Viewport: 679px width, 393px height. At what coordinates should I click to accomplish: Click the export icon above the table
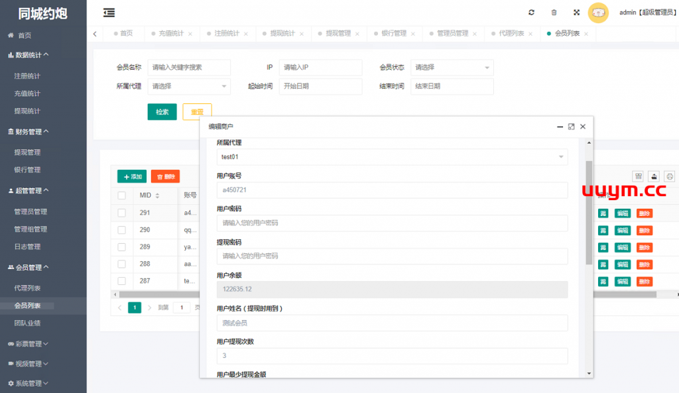click(654, 176)
